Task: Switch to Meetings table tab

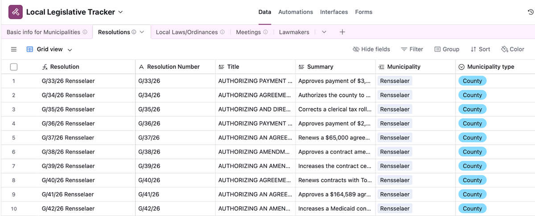Action: click(248, 32)
